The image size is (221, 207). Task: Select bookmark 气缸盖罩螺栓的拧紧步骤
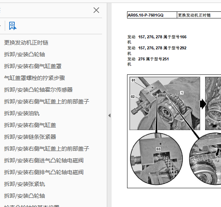pos(34,78)
